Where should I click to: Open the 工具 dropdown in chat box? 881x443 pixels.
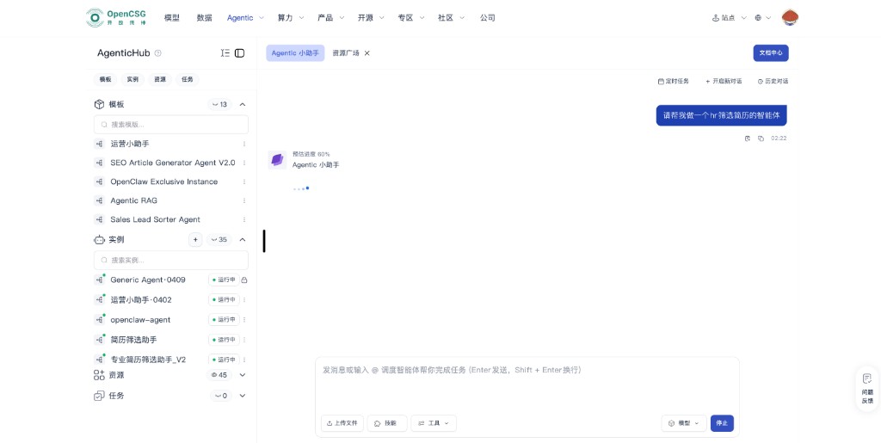[x=434, y=423]
